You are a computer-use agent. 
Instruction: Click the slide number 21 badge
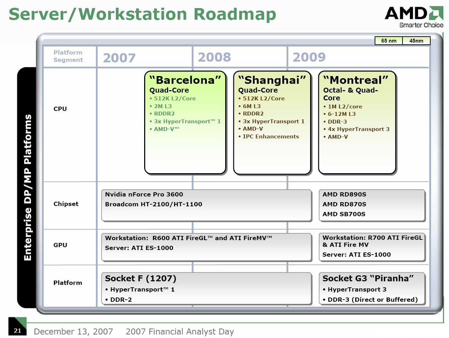tap(18, 327)
